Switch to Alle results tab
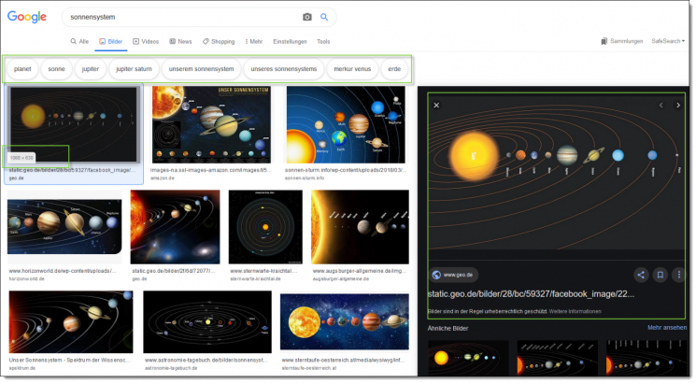The width and height of the screenshot is (696, 383). tap(79, 41)
